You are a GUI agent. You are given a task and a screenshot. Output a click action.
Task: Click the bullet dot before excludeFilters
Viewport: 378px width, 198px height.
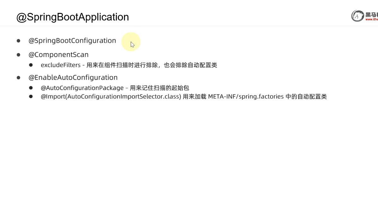[x=31, y=65]
